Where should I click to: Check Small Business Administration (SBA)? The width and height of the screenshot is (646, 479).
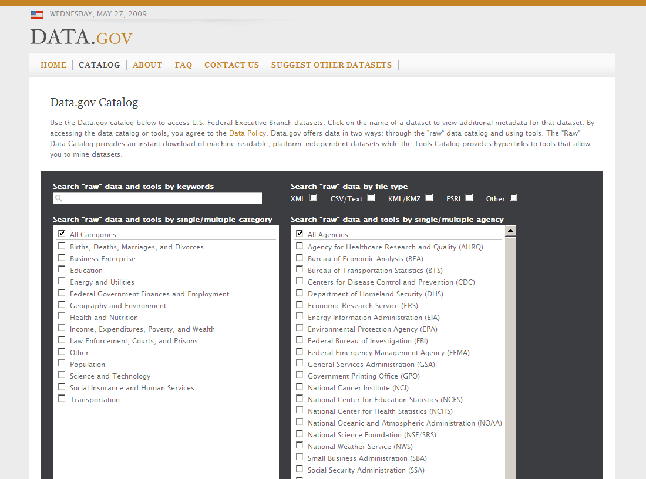[300, 457]
